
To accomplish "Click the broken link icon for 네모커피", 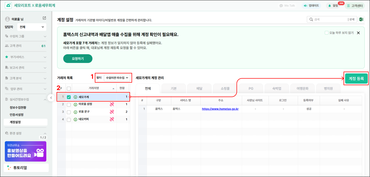I will point(112,119).
